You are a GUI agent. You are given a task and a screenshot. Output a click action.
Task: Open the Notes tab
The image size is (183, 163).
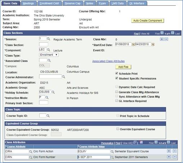click(x=90, y=4)
